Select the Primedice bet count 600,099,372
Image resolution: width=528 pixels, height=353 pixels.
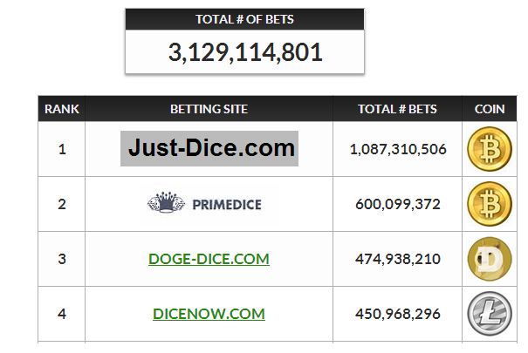(398, 204)
